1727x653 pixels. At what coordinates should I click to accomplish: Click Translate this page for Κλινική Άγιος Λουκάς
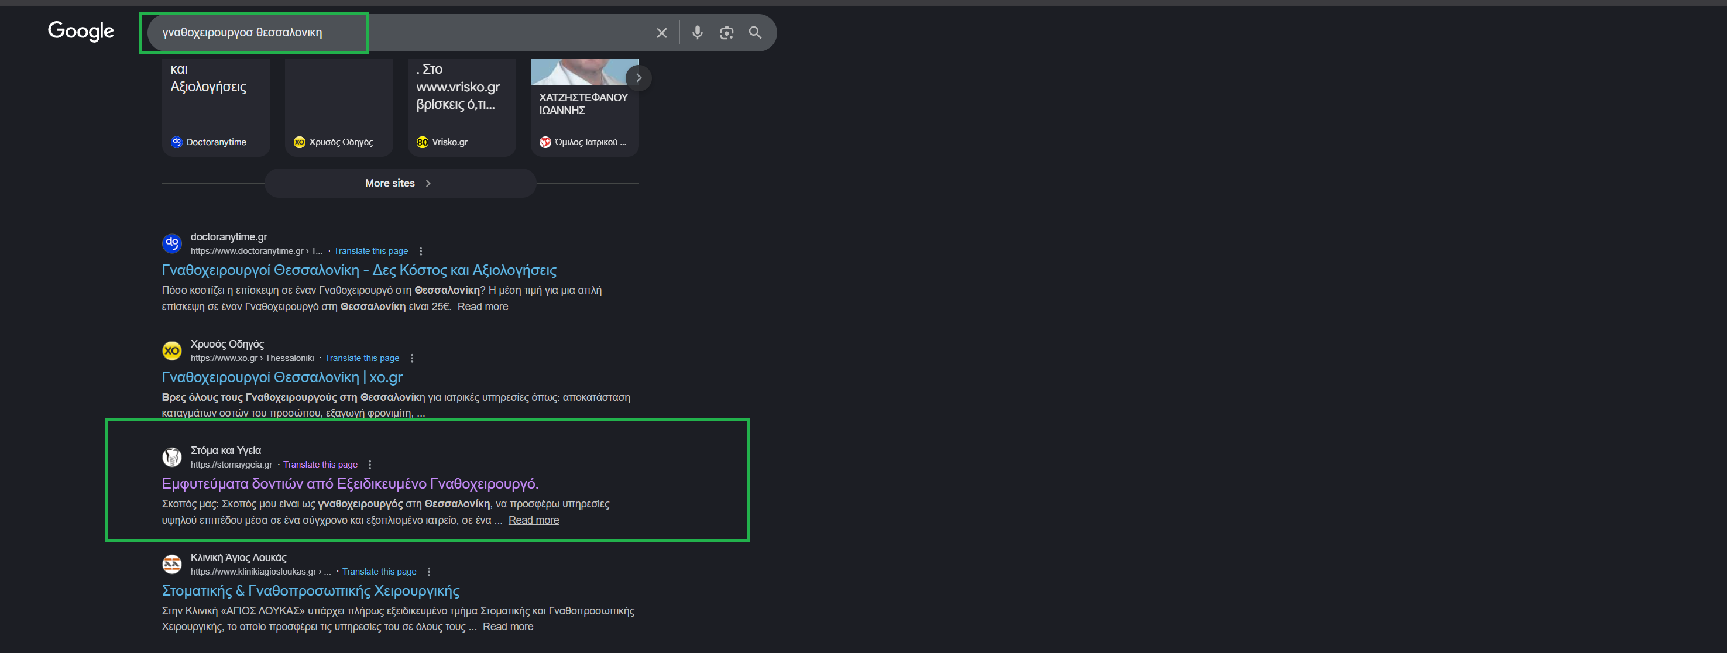pyautogui.click(x=379, y=572)
